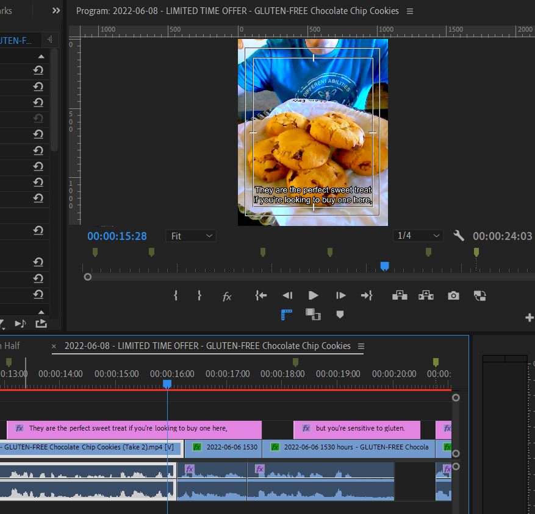
Task: Step forward one frame
Action: [340, 295]
